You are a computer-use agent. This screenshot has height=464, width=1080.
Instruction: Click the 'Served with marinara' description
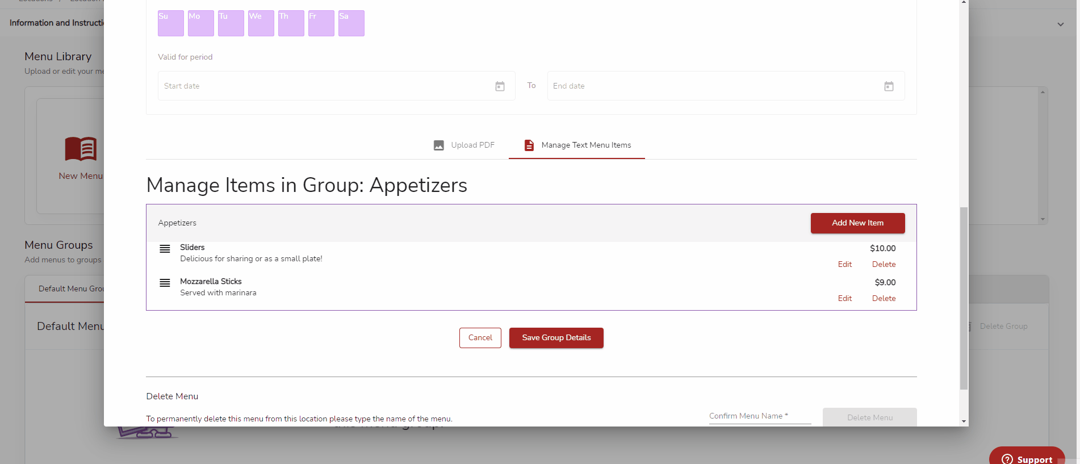[x=218, y=293]
